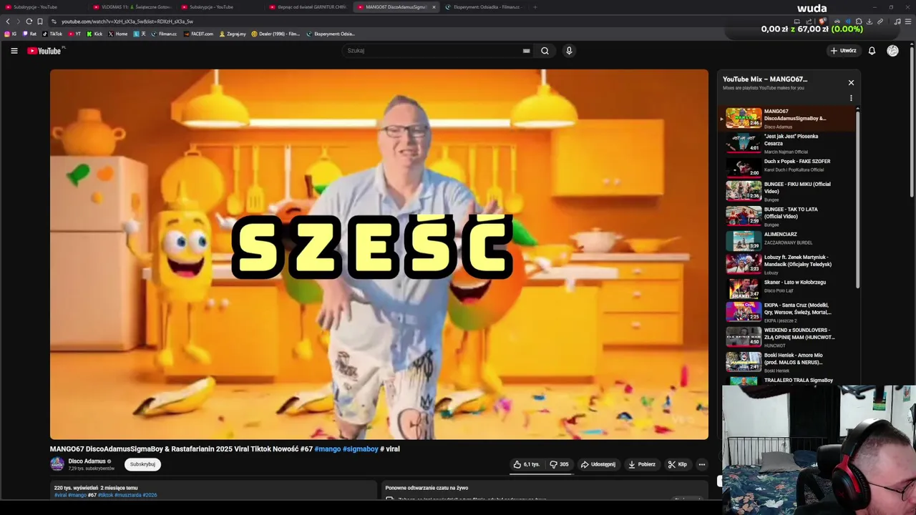Open the Zagraj.my bookmark

tap(233, 34)
